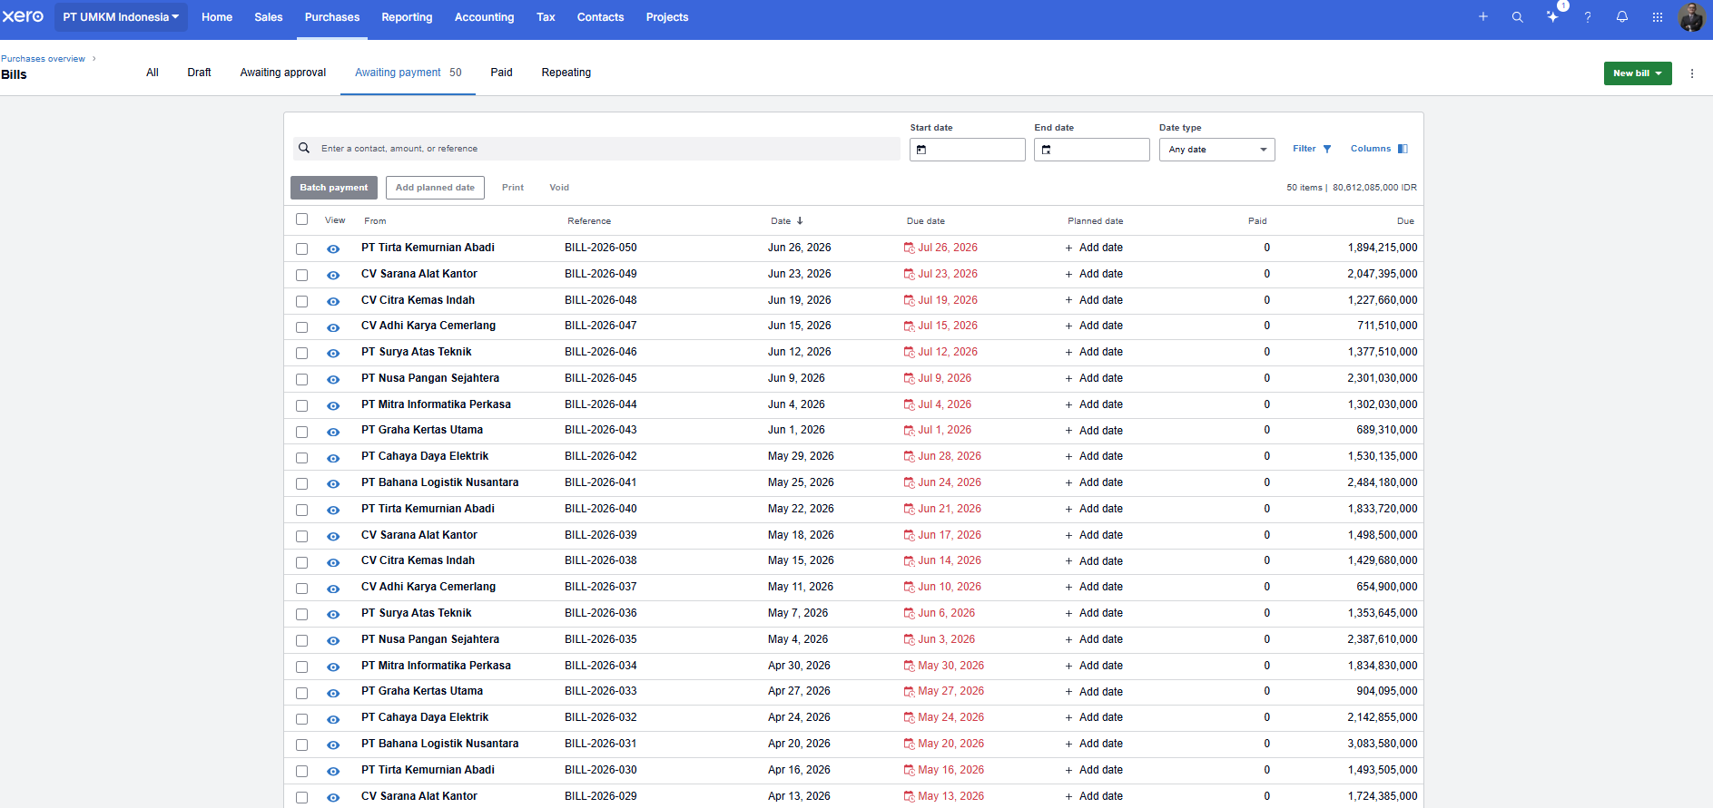Select checkbox for BILL-2026-041
The width and height of the screenshot is (1713, 808).
(x=301, y=483)
